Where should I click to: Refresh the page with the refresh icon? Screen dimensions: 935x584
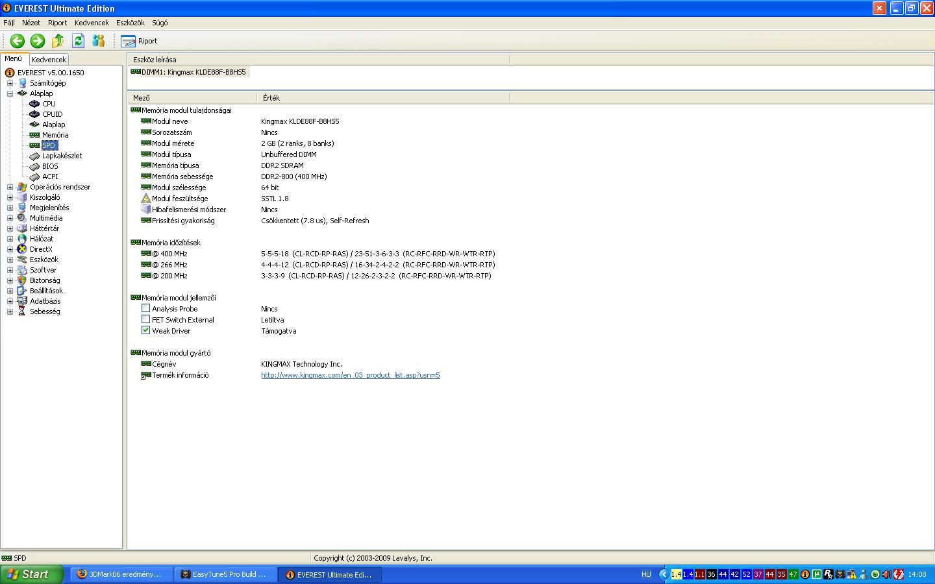click(78, 41)
